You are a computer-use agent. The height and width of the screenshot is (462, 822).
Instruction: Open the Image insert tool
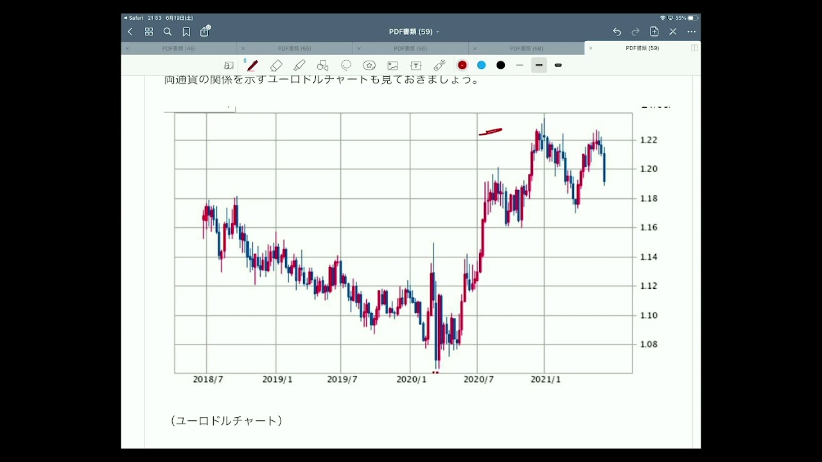[392, 65]
